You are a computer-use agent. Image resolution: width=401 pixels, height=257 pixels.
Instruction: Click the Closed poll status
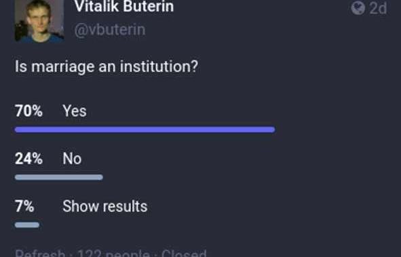(x=184, y=254)
